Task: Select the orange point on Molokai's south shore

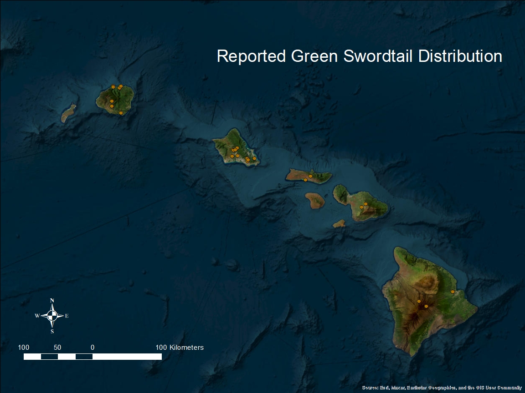Action: [x=305, y=180]
